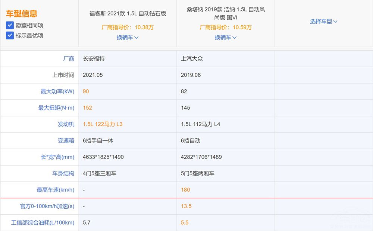The image size is (373, 231).
Task: Expand the 选择车型 dropdown
Action: [x=323, y=22]
